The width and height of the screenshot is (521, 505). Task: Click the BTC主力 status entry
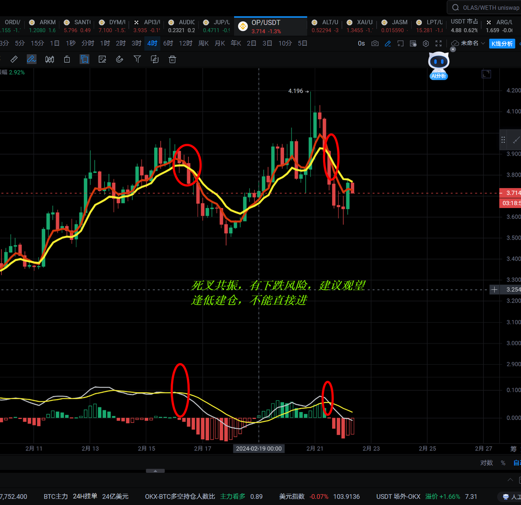coord(86,496)
